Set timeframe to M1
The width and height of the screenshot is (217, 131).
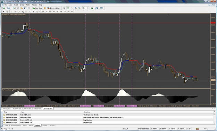[x=43, y=11]
